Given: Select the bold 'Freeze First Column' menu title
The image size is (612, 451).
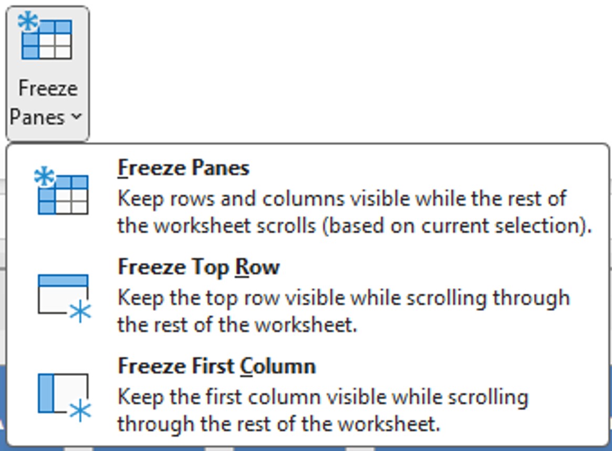Looking at the screenshot, I should click(x=216, y=366).
